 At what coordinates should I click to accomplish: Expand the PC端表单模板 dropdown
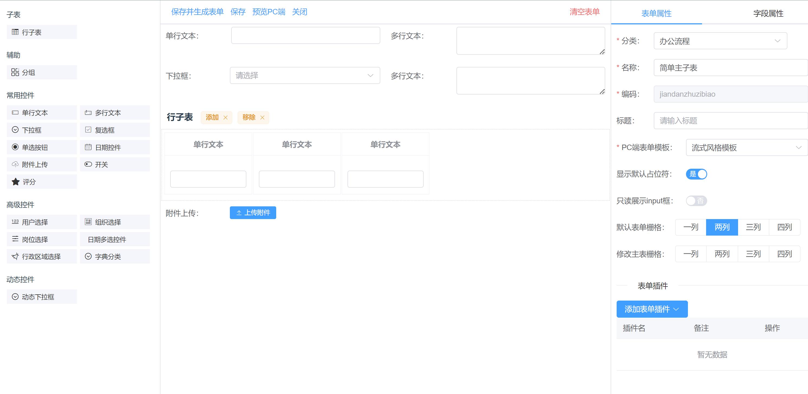[746, 148]
